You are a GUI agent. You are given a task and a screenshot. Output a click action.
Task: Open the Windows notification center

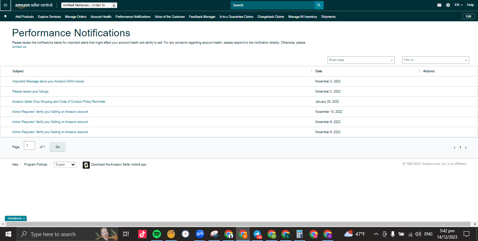tap(466, 234)
